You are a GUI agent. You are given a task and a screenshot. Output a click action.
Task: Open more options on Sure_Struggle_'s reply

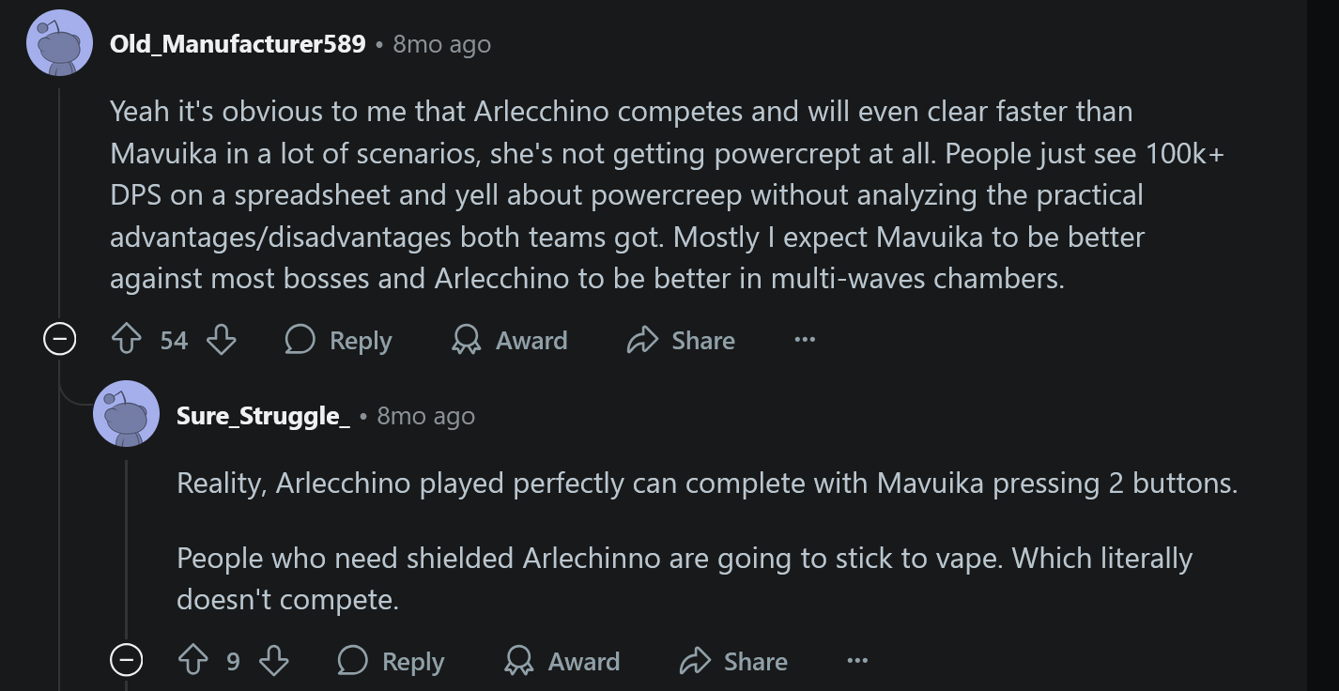click(857, 661)
